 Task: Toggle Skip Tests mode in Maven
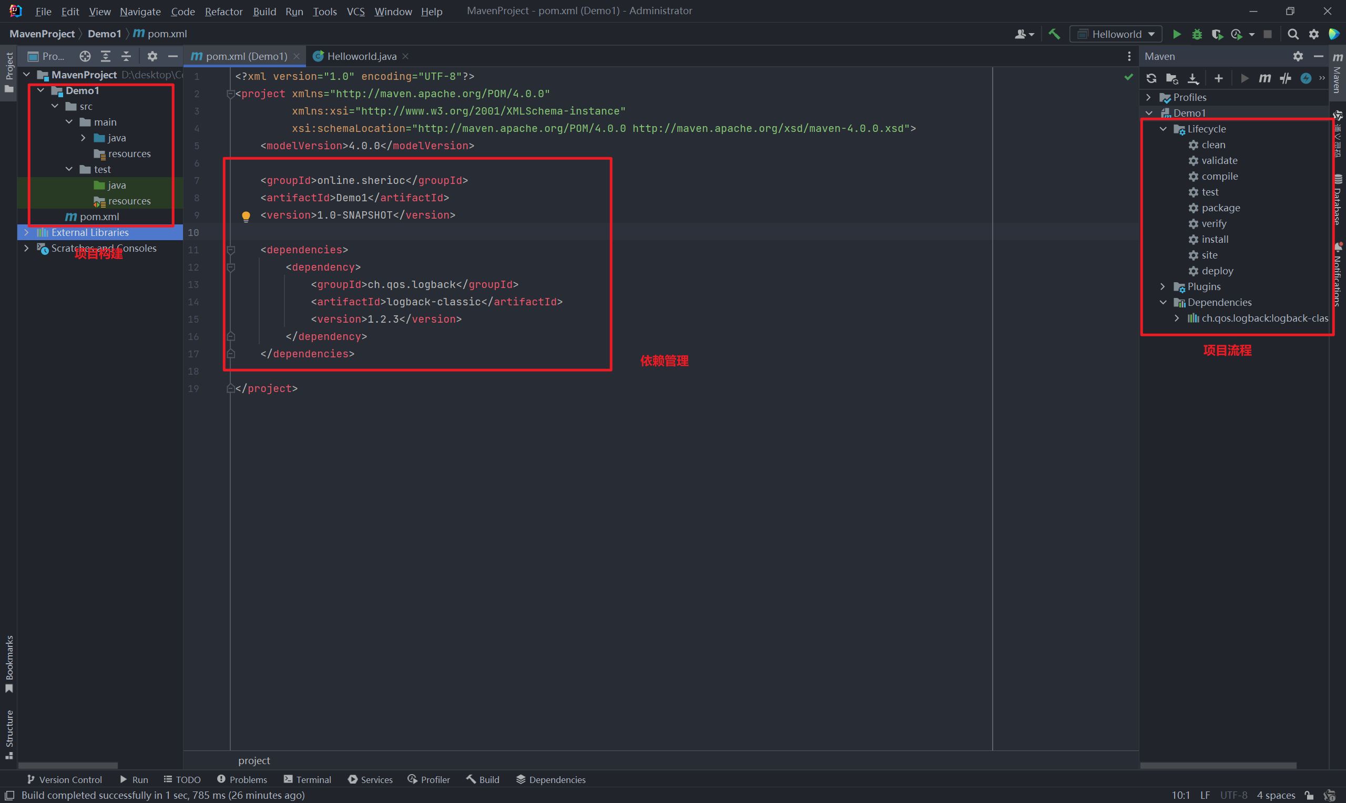click(1306, 78)
